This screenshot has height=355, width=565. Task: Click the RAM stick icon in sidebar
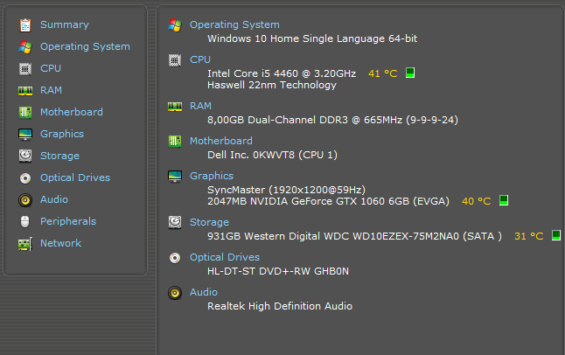(x=25, y=90)
